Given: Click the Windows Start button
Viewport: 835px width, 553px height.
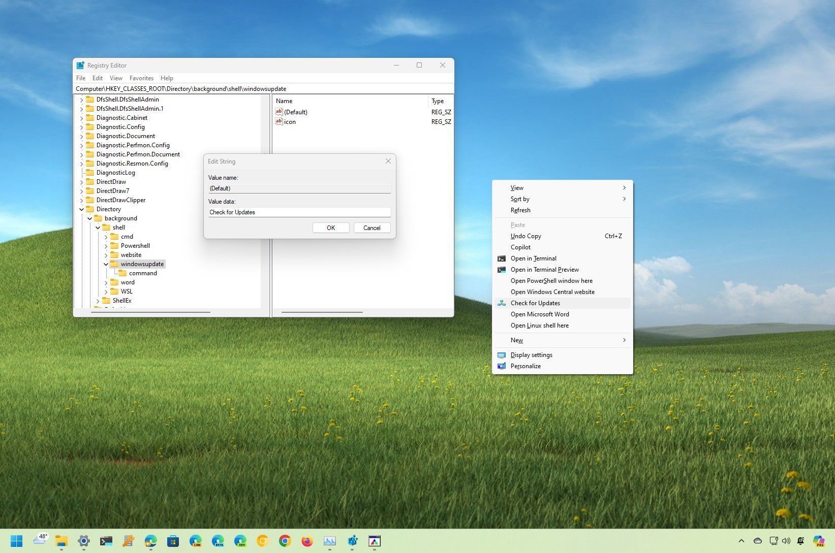Looking at the screenshot, I should [x=17, y=541].
